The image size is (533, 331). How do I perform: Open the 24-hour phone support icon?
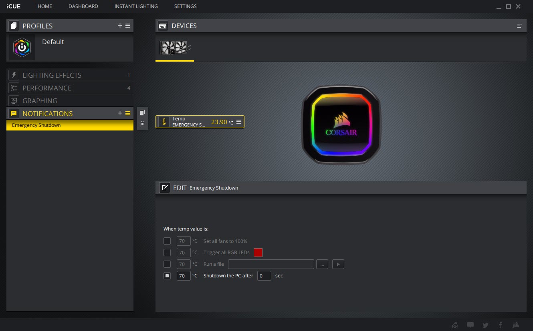pyautogui.click(x=455, y=325)
